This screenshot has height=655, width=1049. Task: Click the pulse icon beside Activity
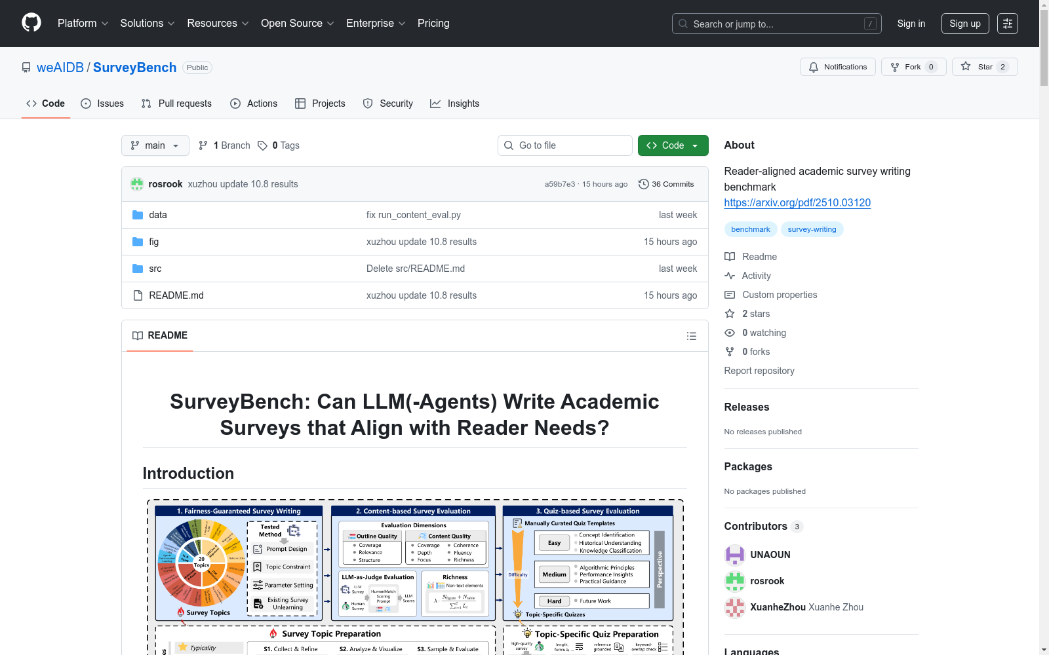tap(730, 276)
